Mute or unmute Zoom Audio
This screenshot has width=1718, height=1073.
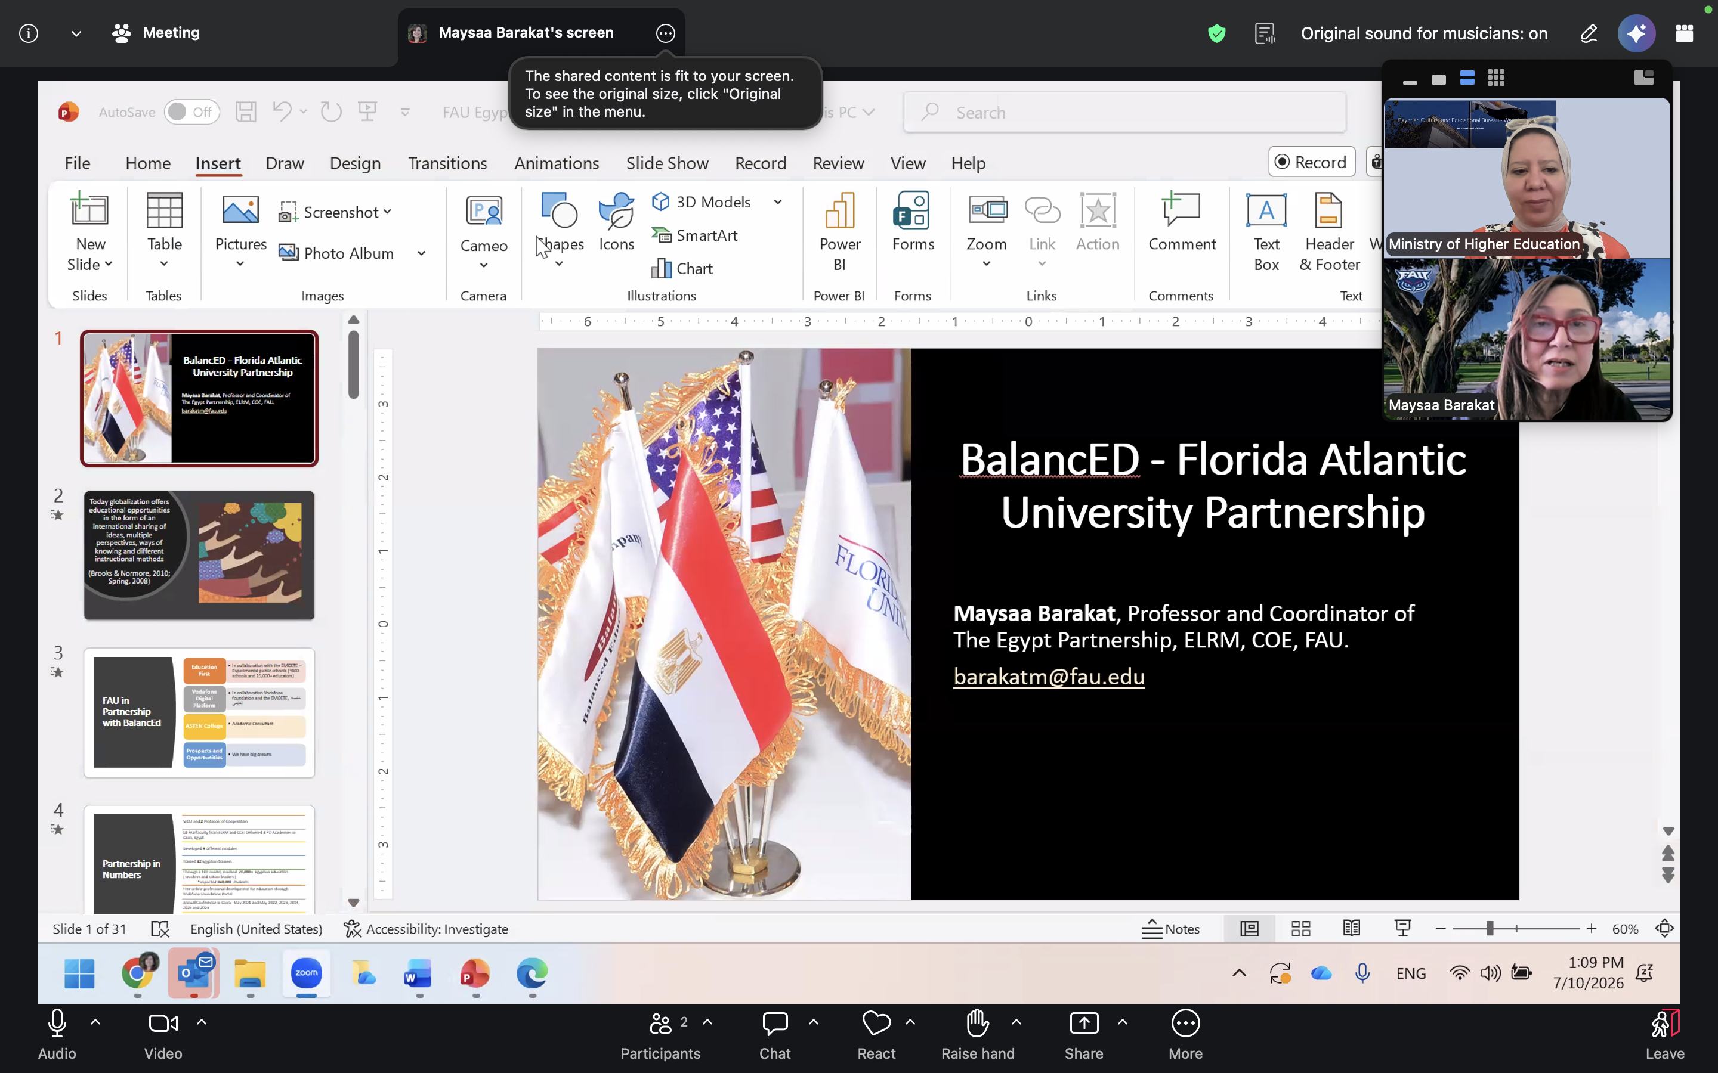(x=57, y=1035)
